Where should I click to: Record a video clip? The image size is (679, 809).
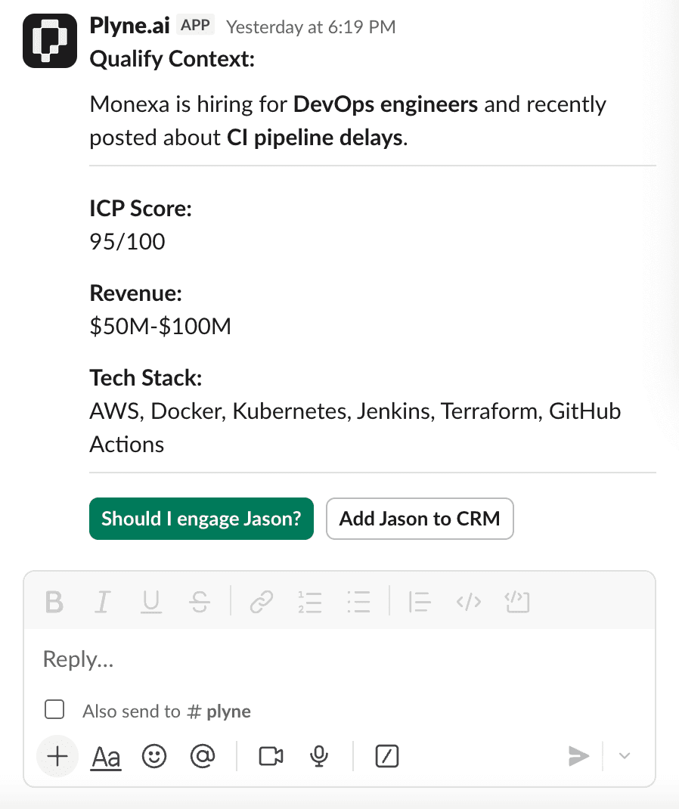coord(270,755)
